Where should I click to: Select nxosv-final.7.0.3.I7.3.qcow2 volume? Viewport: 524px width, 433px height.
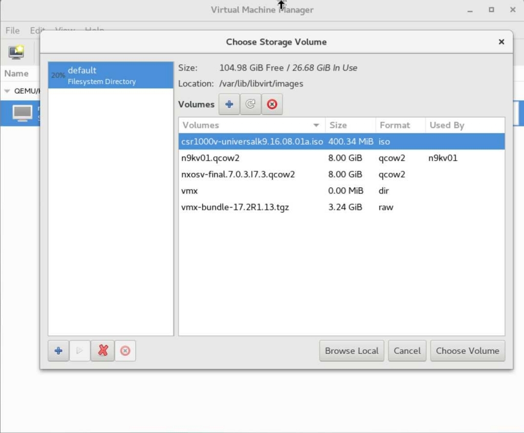[341, 174]
